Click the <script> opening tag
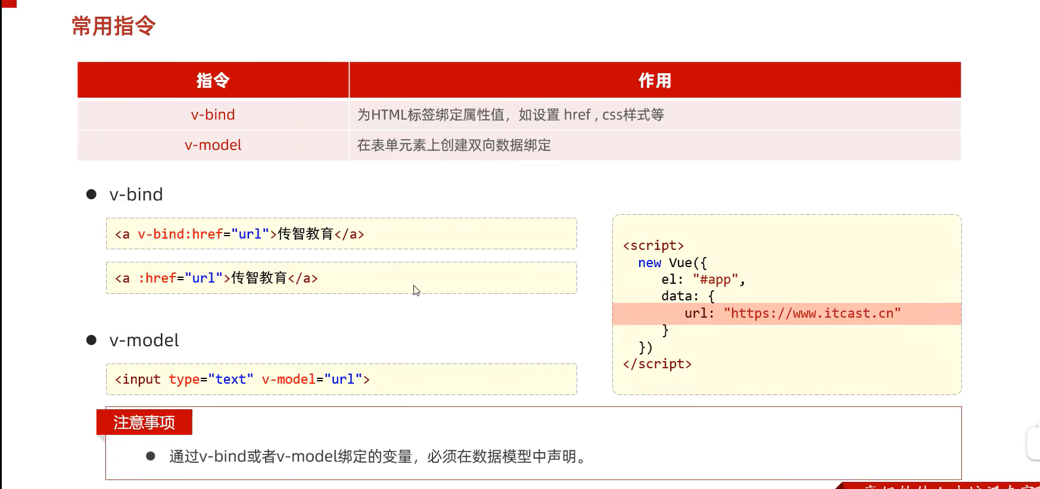The height and width of the screenshot is (489, 1040). coord(653,246)
